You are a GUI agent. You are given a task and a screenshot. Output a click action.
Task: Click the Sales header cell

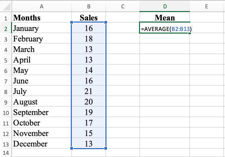click(89, 18)
